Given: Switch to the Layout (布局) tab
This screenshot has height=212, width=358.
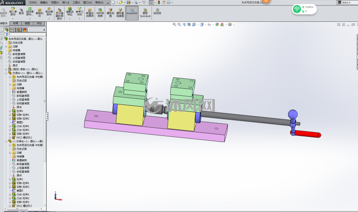Looking at the screenshot, I should pyautogui.click(x=16, y=23).
